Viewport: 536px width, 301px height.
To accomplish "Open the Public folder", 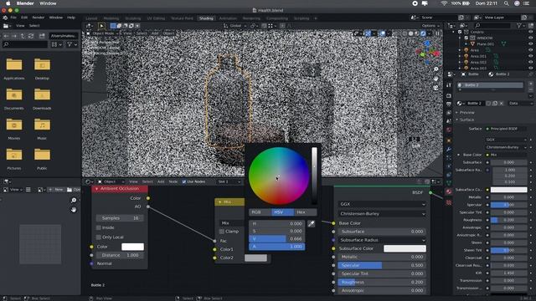I will [x=42, y=155].
